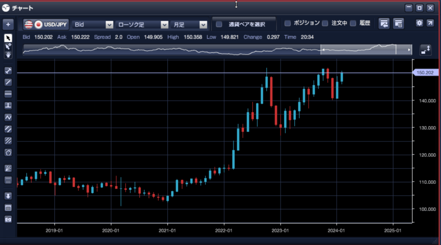
Task: Open chart settings with the gear icon
Action: 419,23
